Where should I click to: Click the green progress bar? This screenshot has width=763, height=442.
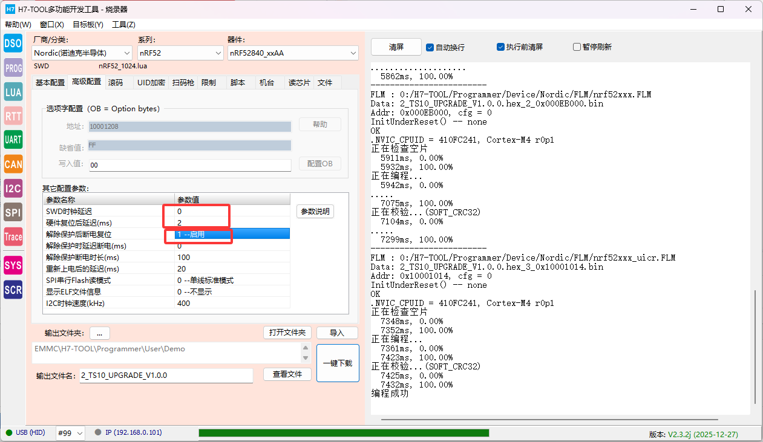[x=344, y=433]
